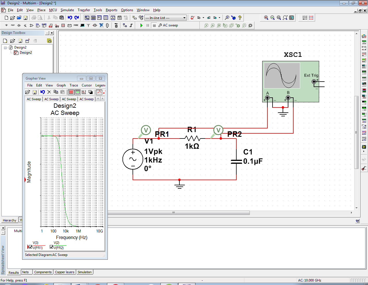The width and height of the screenshot is (368, 285).
Task: Click the Save icon in main toolbar
Action: 25,18
